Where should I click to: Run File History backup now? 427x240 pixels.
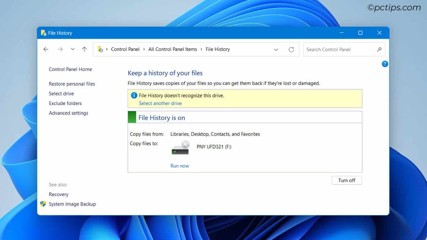click(x=179, y=166)
